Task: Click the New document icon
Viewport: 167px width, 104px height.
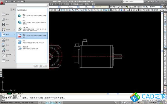Action: 4,14
